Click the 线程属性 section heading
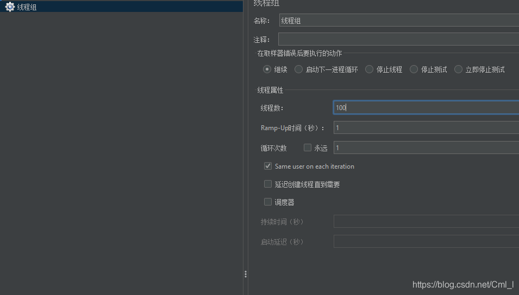 271,90
